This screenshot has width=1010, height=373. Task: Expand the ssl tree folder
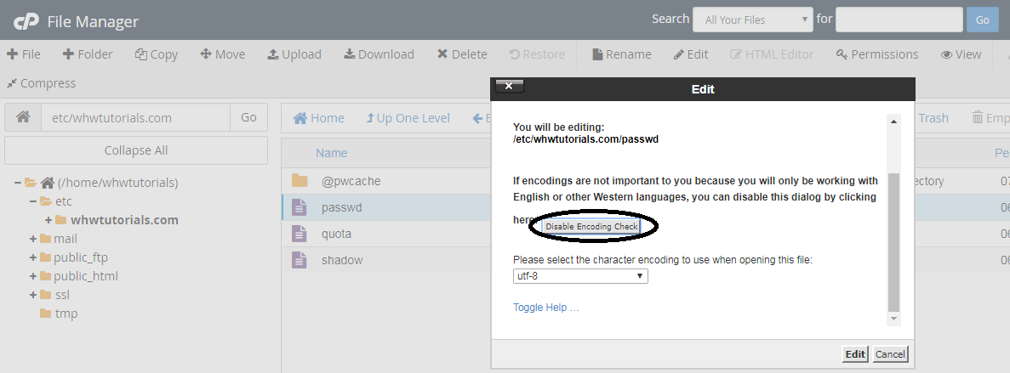point(33,295)
